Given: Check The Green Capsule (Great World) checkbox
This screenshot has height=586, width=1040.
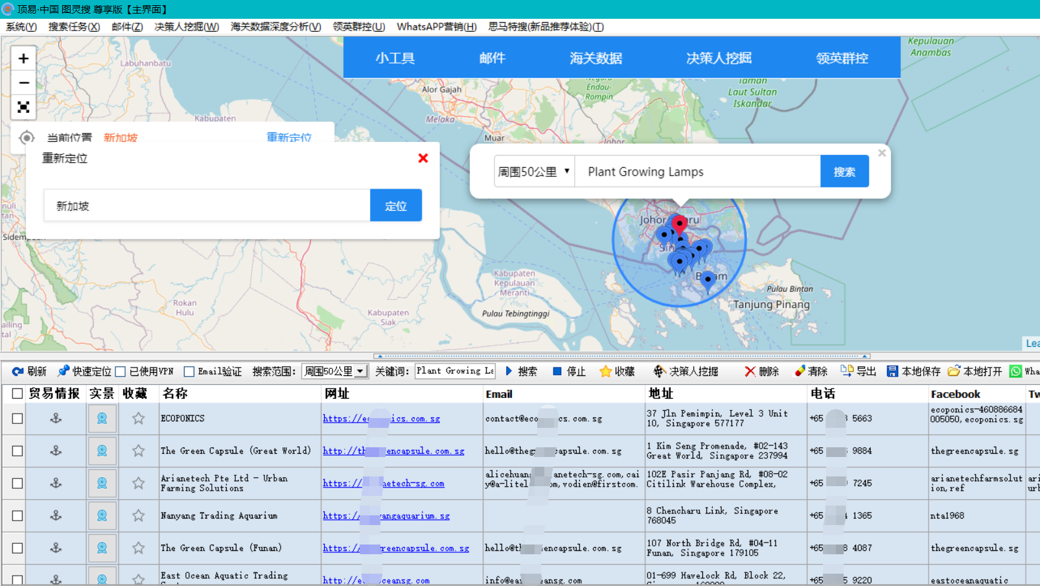Looking at the screenshot, I should [x=17, y=451].
